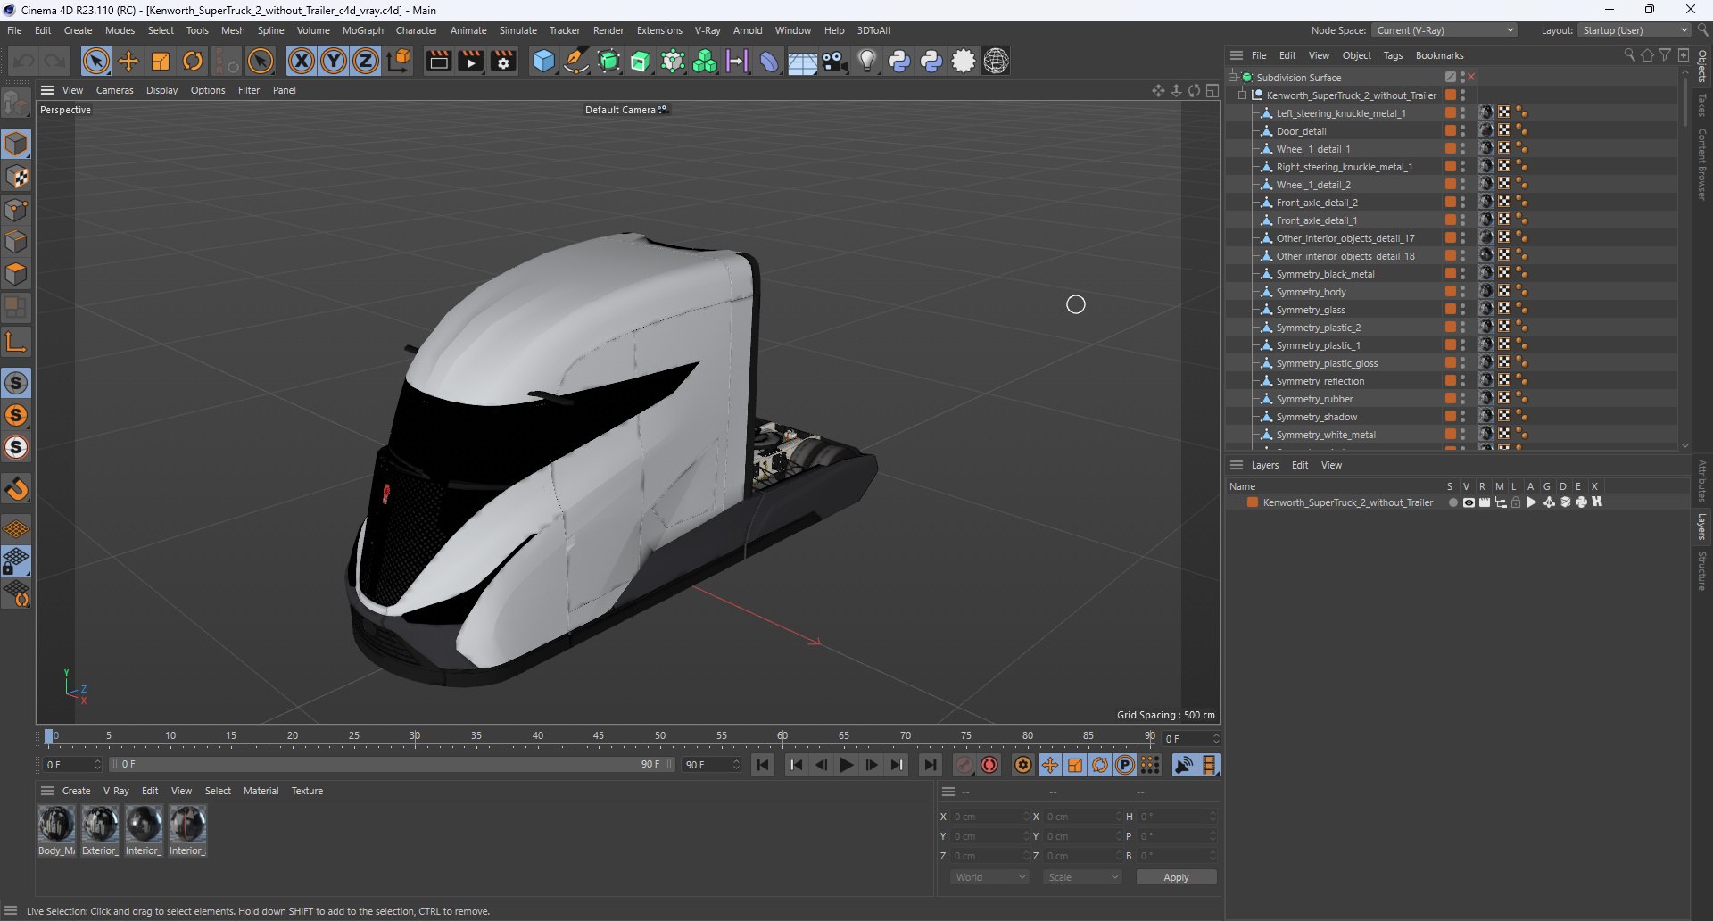Select the Body_M material thumbnail
The width and height of the screenshot is (1713, 921).
[56, 824]
